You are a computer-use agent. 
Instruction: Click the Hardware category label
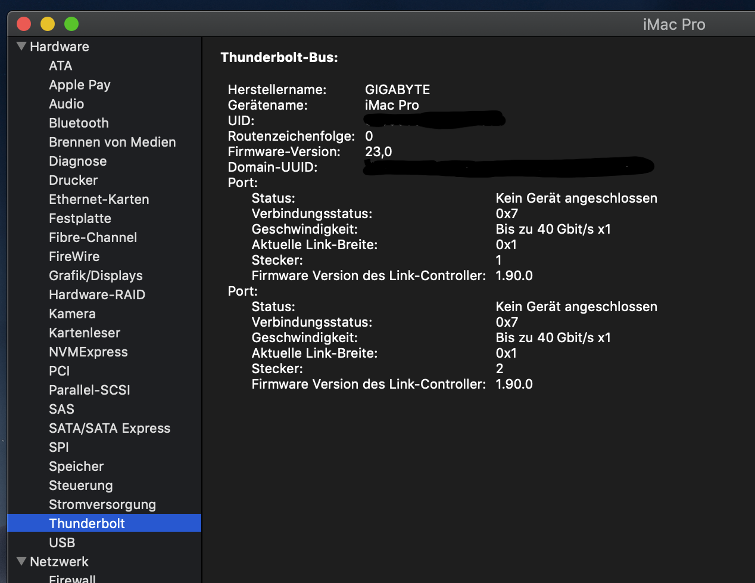60,46
